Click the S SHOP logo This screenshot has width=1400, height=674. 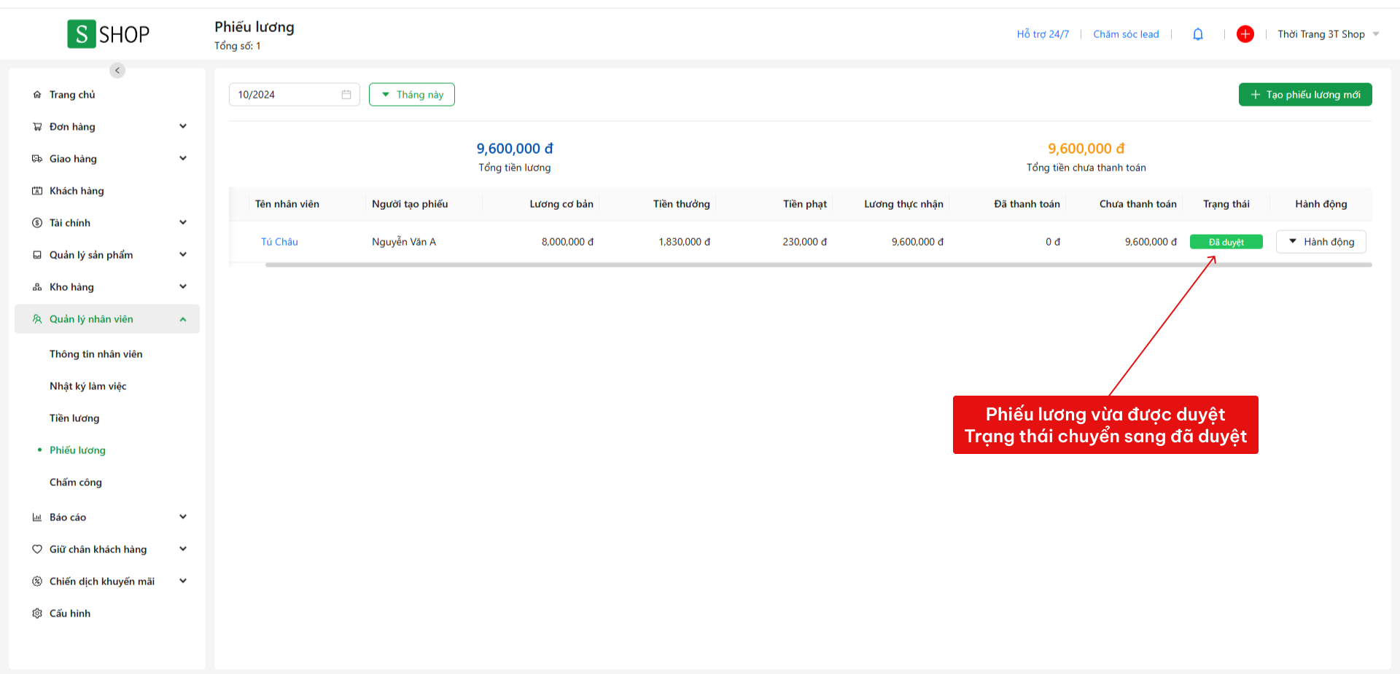[109, 34]
